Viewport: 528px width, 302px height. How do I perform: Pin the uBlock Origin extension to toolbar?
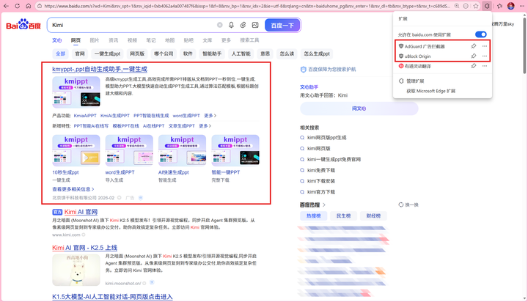tap(474, 56)
